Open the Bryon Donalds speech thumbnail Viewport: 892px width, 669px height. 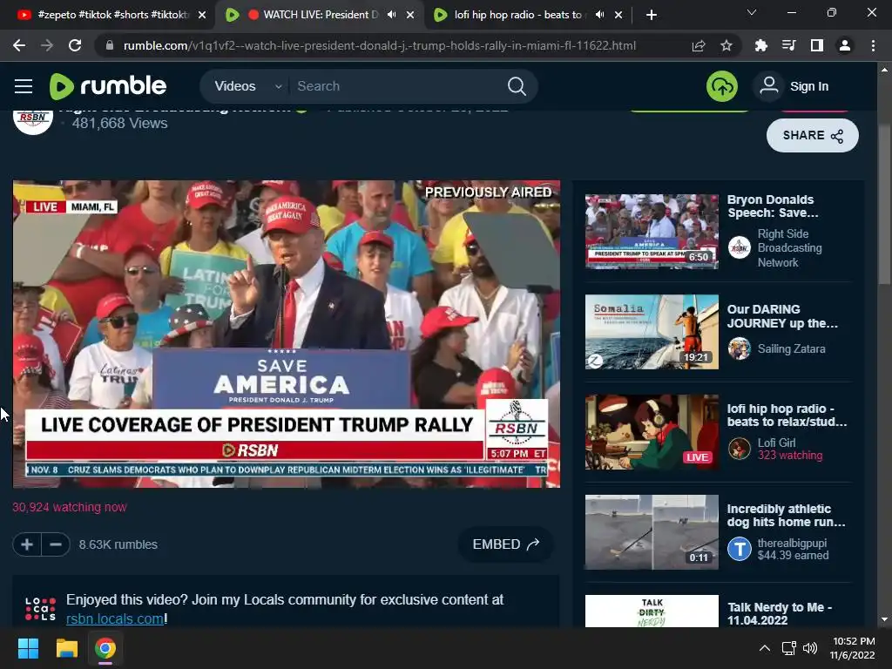tap(652, 231)
